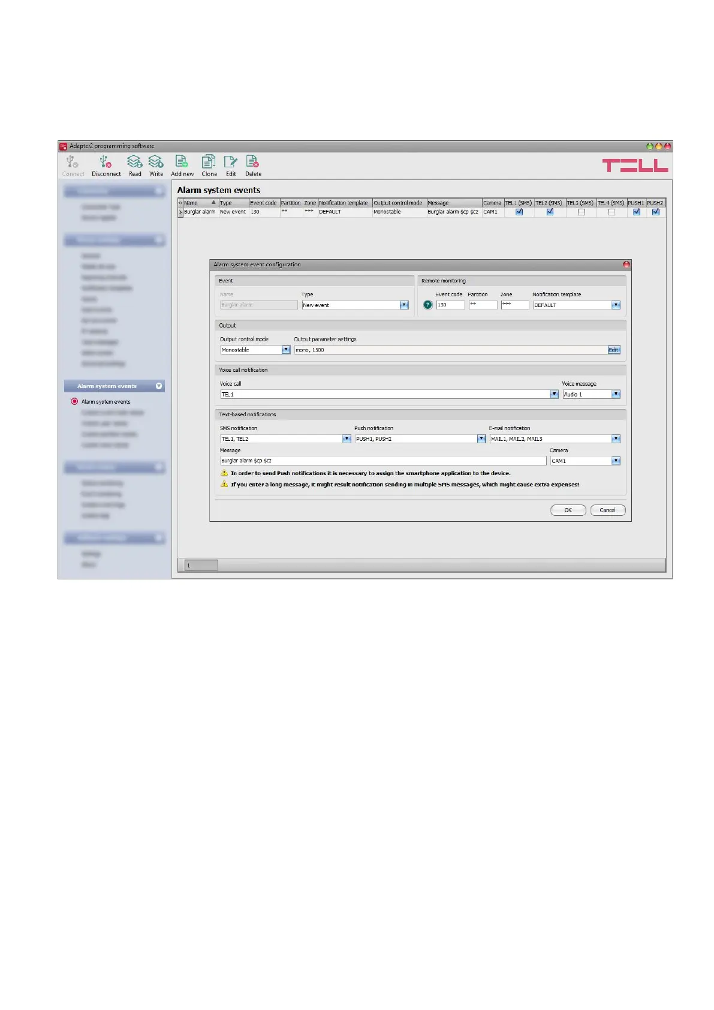Toggle PUSH1 checkbox for Burglar alarm
The height and width of the screenshot is (1010, 714).
(x=637, y=212)
